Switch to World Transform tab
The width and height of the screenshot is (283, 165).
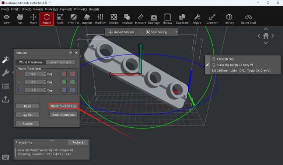pyautogui.click(x=30, y=62)
